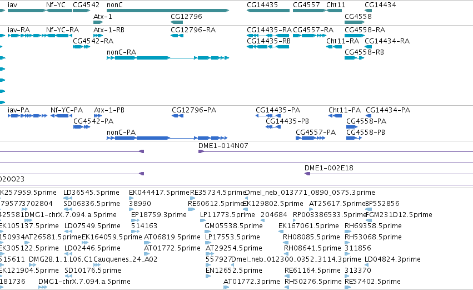Select the CG4542-PA protein feature
Viewport: 473px width, 290px height.
(x=82, y=127)
